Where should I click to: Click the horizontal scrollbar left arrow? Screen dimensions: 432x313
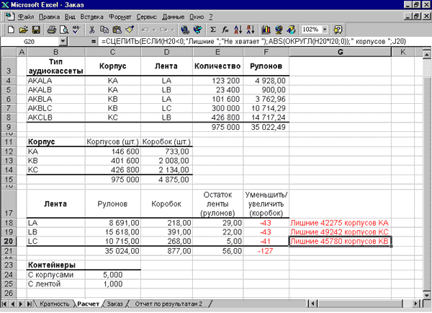[x=312, y=304]
